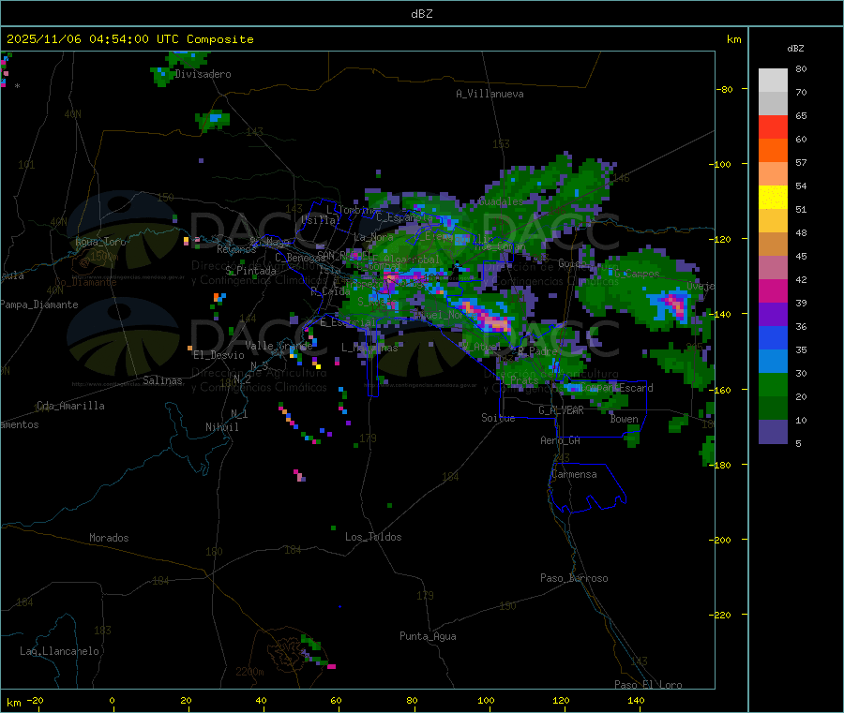Select the Morados label
Screen dimensions: 844x713
(109, 538)
